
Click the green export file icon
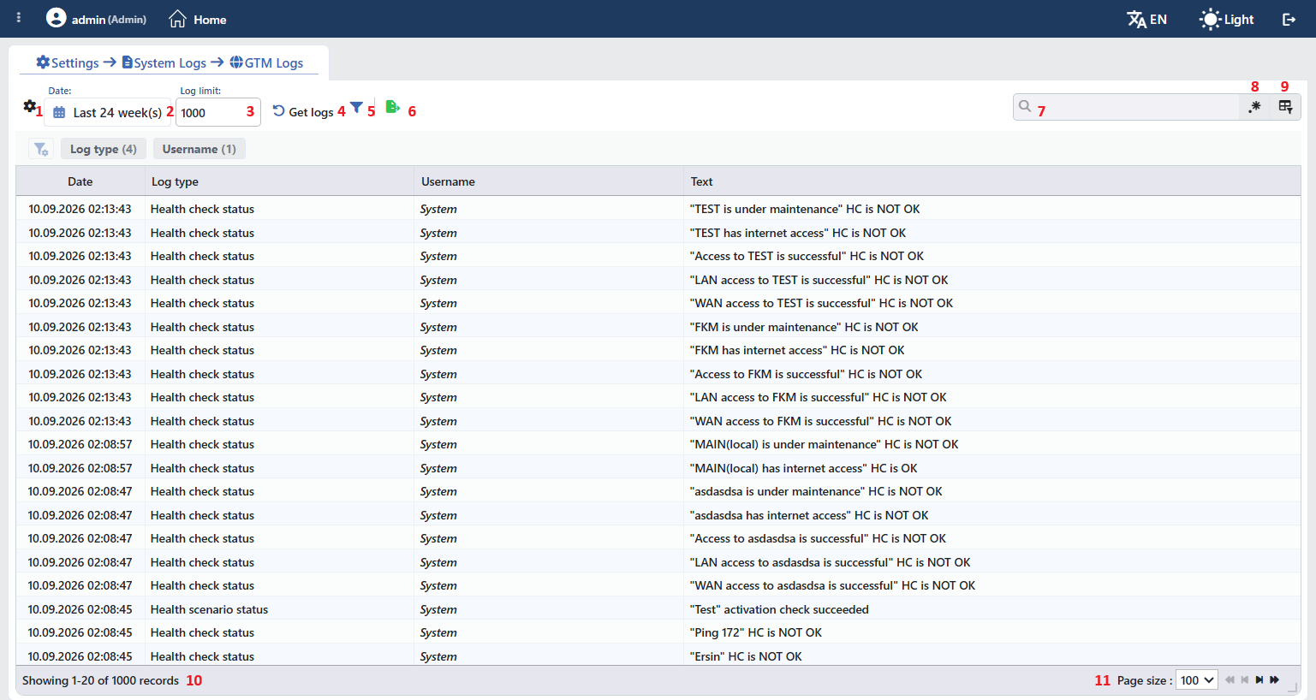(x=392, y=106)
